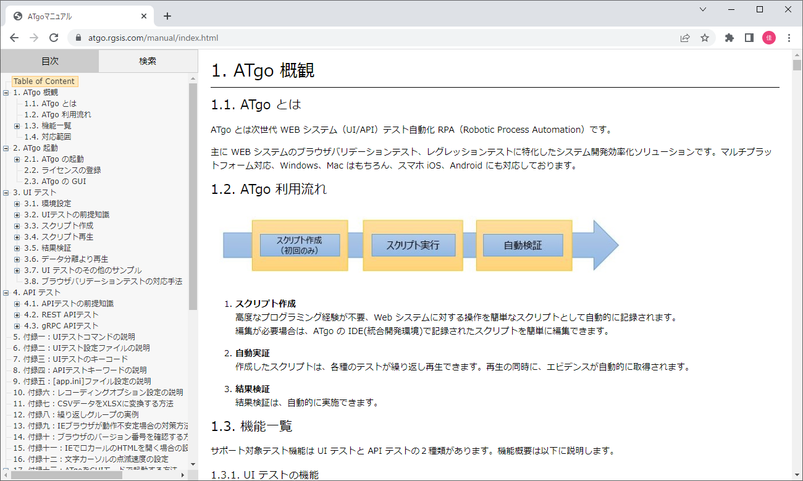Open the extensions puzzle icon
Image resolution: width=803 pixels, height=481 pixels.
click(x=729, y=37)
